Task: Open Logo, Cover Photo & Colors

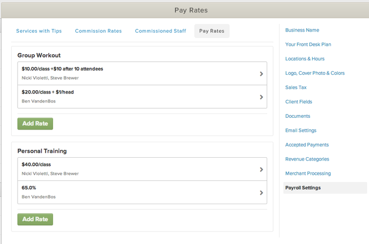Action: click(x=315, y=73)
